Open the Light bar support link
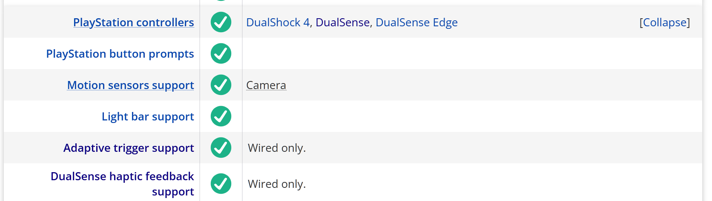Screen dimensions: 712x201 147,117
